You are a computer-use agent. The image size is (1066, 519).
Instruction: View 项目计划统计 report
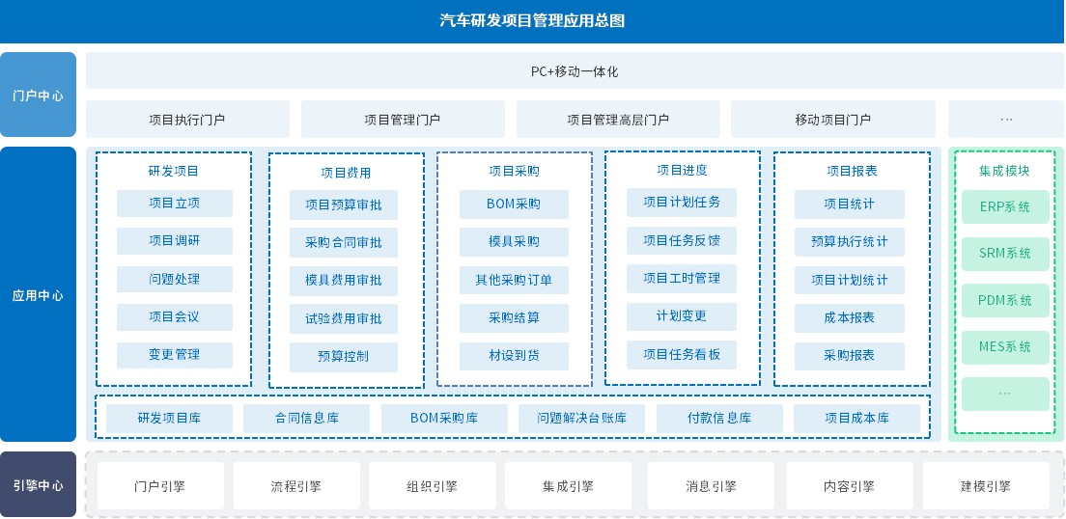[x=850, y=280]
